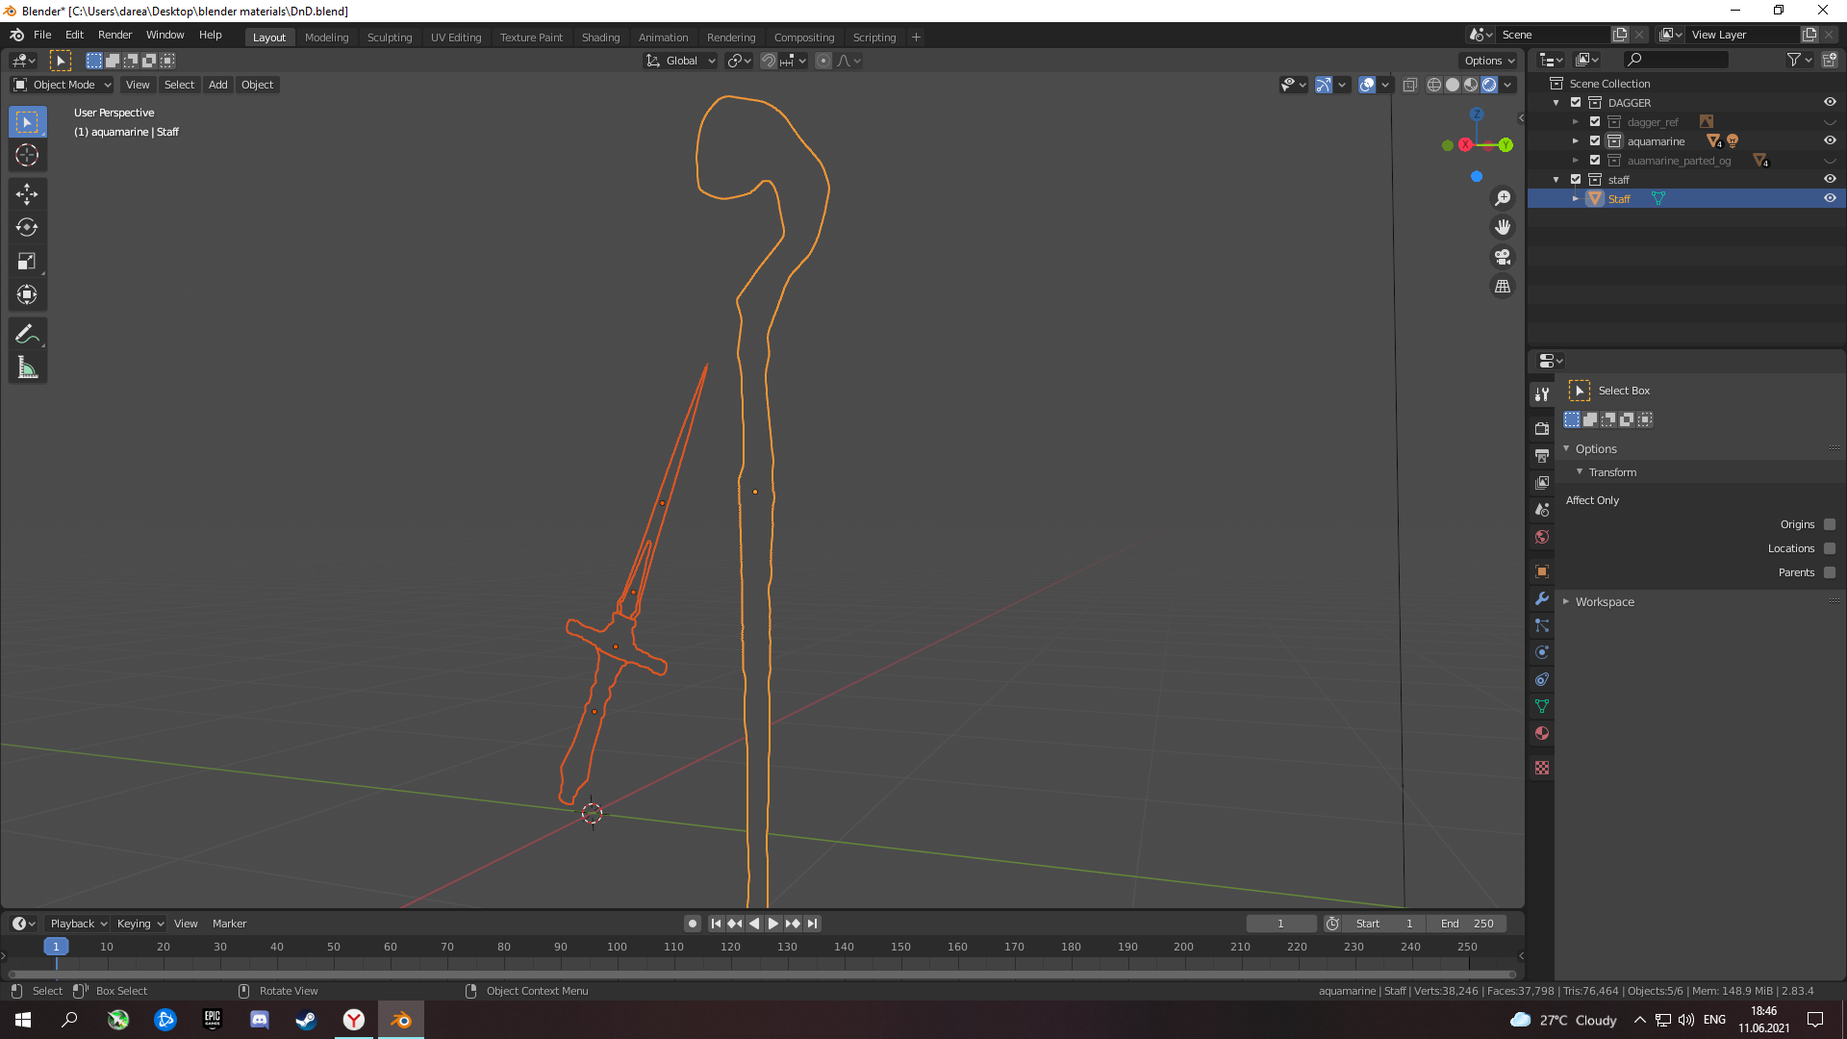Open the Modifier properties wrench tab
This screenshot has width=1847, height=1039.
tap(1542, 598)
